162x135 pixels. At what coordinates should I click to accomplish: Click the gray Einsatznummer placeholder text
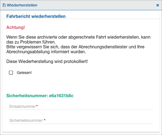22,106
